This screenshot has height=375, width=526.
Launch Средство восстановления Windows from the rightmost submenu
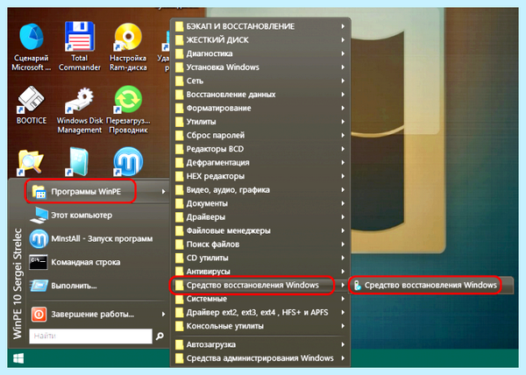[x=431, y=285]
